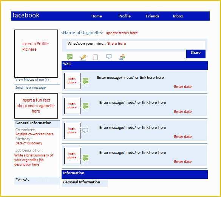221x197 pixels.
Task: Click the people/friends icon in status toolbar
Action: (122, 57)
